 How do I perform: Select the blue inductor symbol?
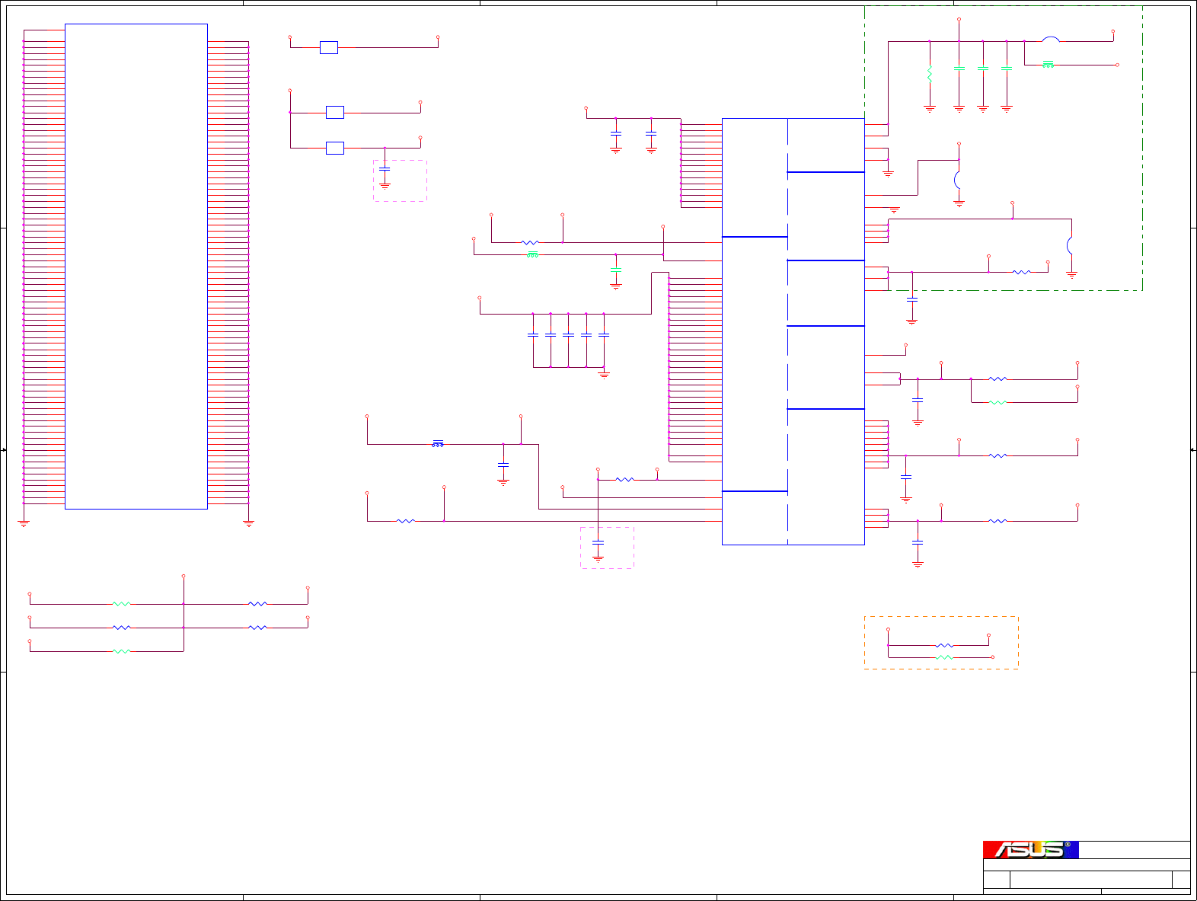pyautogui.click(x=438, y=443)
